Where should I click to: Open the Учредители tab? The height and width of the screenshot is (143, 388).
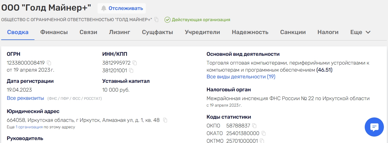[x=202, y=32]
